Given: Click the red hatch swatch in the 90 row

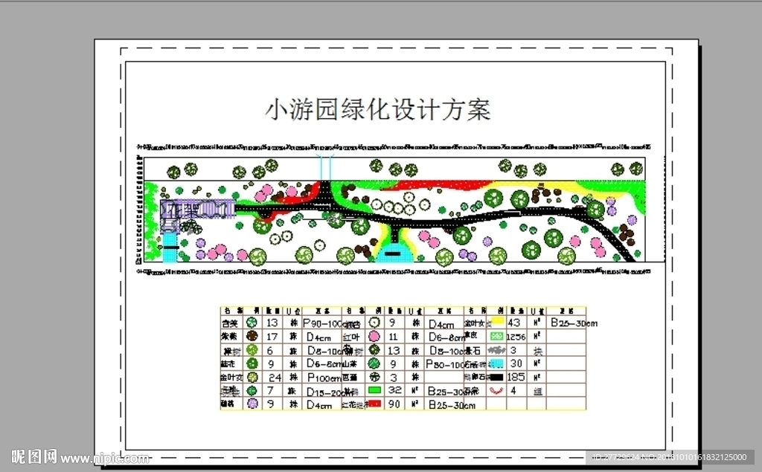Looking at the screenshot, I should tap(375, 403).
